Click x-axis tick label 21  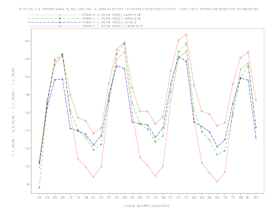click(x=93, y=197)
